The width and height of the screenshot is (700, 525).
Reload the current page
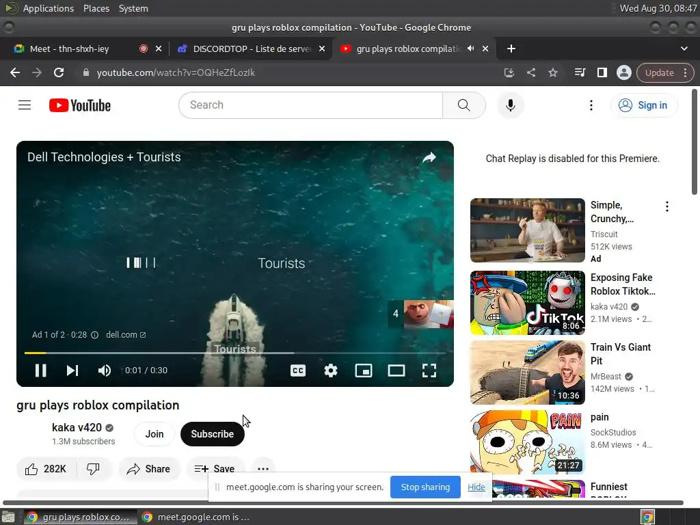click(59, 72)
